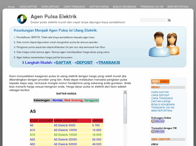Open CARA DAFTAR in the top navigation

point(28,7)
